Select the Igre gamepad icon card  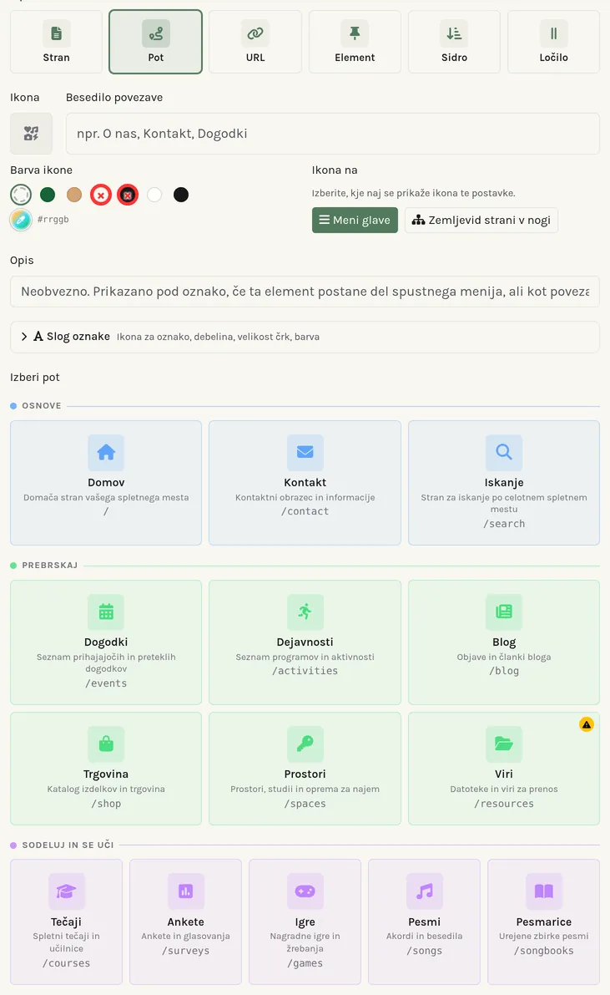tap(305, 921)
